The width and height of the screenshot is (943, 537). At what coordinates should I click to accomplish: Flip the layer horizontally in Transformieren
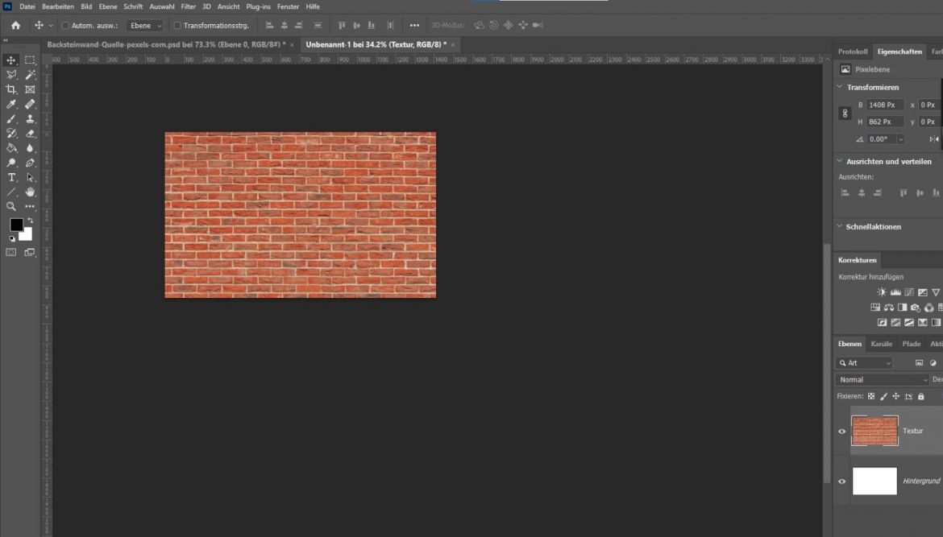click(933, 138)
